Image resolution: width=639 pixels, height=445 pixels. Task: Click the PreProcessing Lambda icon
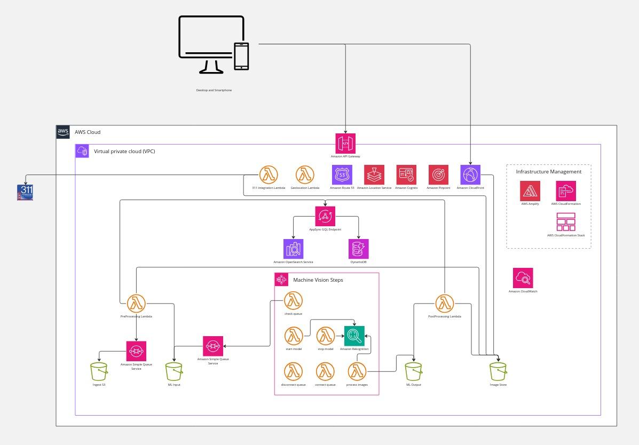point(136,303)
